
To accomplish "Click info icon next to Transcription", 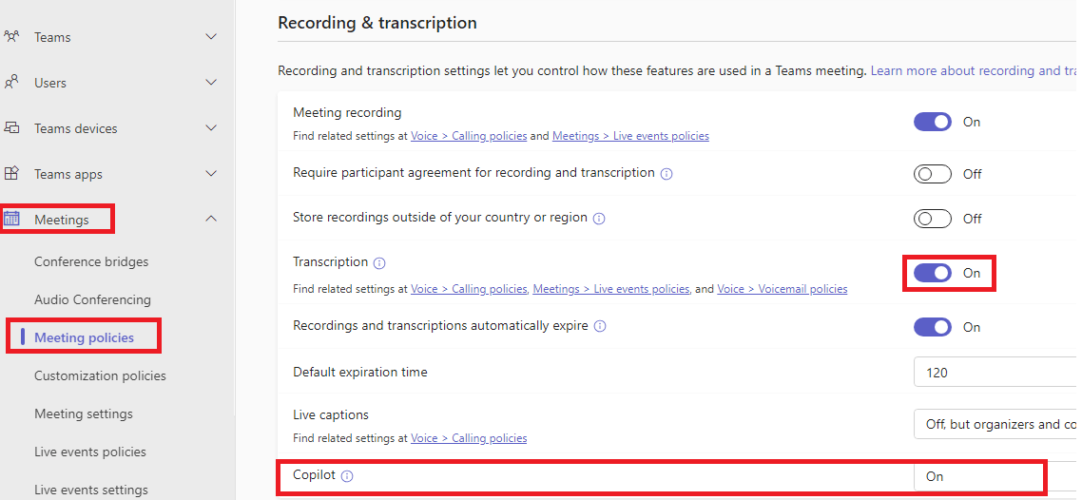I will [378, 262].
